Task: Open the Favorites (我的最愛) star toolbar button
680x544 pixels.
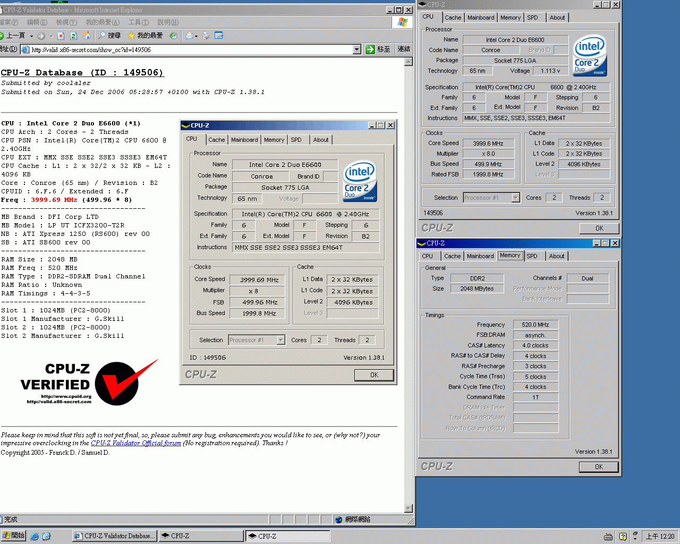Action: pos(145,36)
